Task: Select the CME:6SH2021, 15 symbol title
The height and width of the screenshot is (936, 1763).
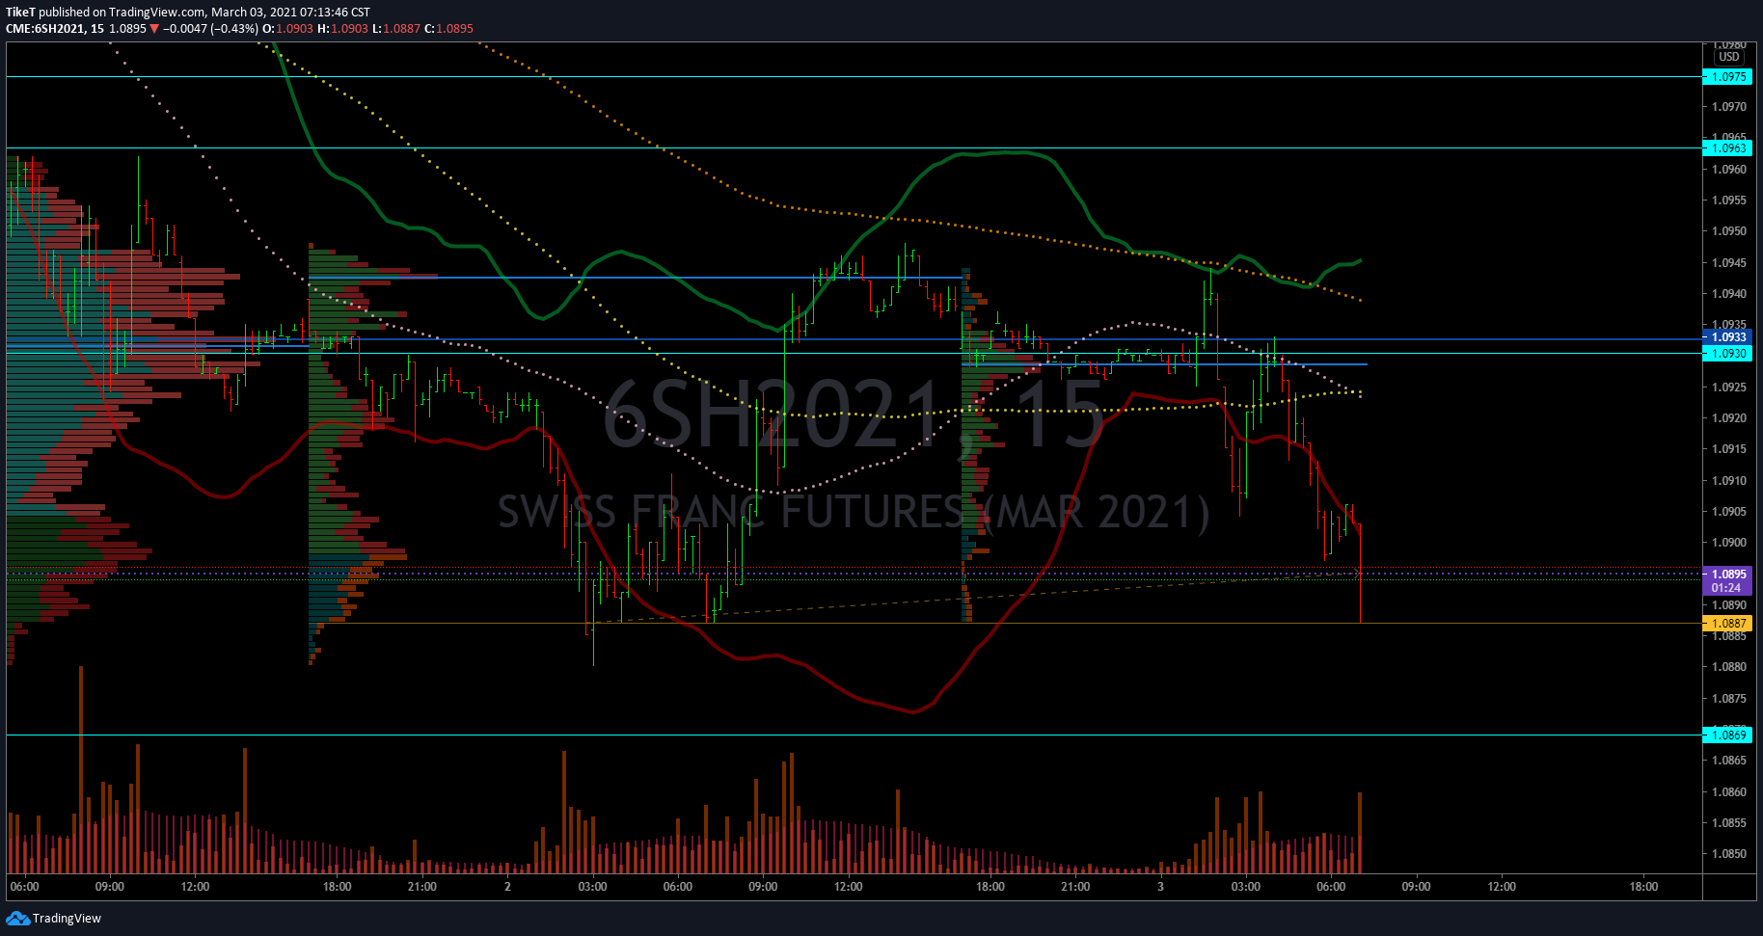Action: tap(55, 29)
